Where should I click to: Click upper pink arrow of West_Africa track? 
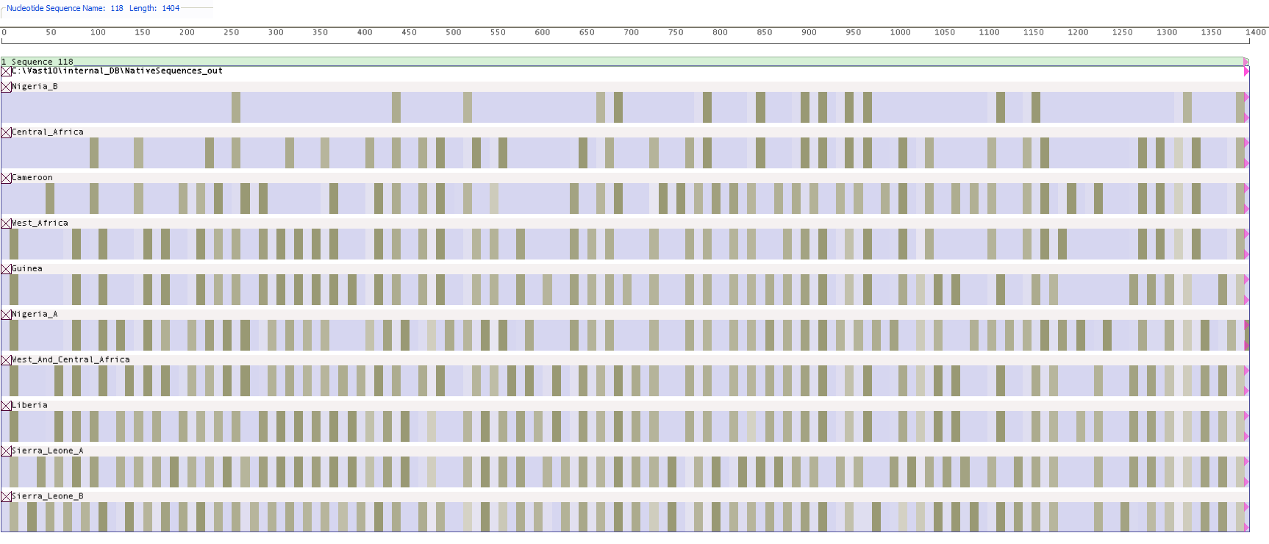(x=1246, y=234)
